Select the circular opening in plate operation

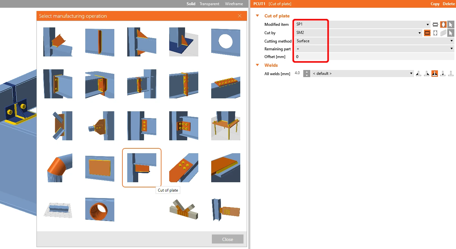(x=226, y=42)
